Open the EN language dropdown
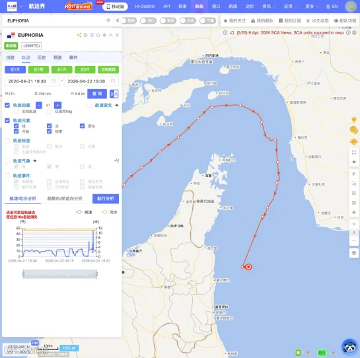 [332, 7]
